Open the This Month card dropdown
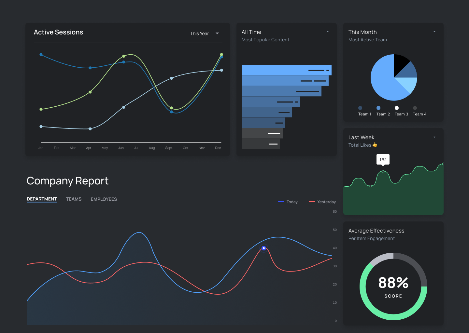 click(x=434, y=32)
